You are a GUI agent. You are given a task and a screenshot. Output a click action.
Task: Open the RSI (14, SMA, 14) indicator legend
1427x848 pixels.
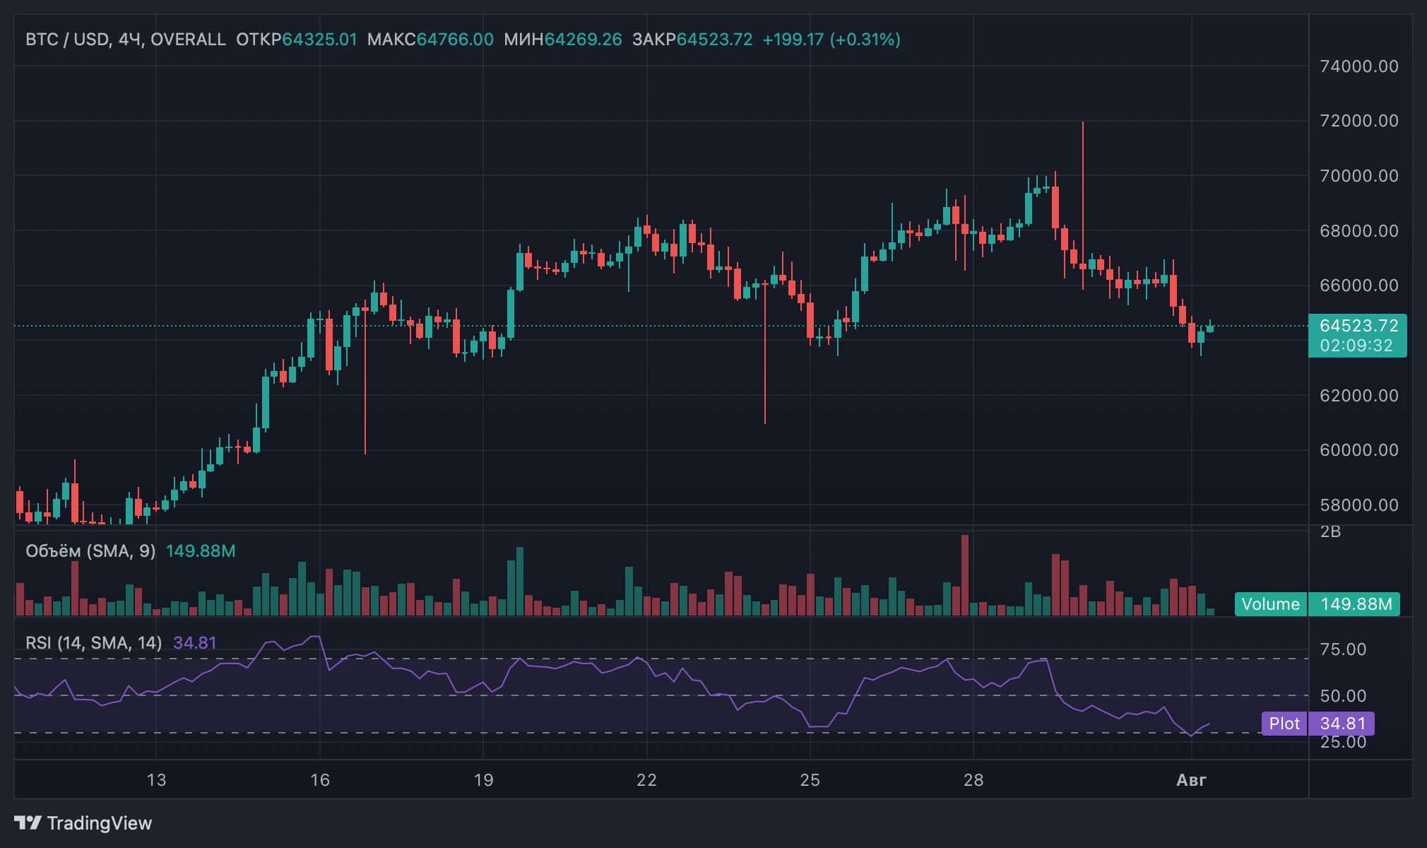[x=93, y=643]
